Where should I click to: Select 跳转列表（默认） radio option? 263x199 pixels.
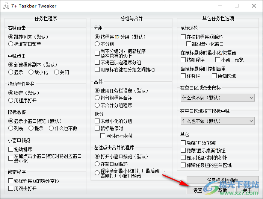(x=11, y=36)
